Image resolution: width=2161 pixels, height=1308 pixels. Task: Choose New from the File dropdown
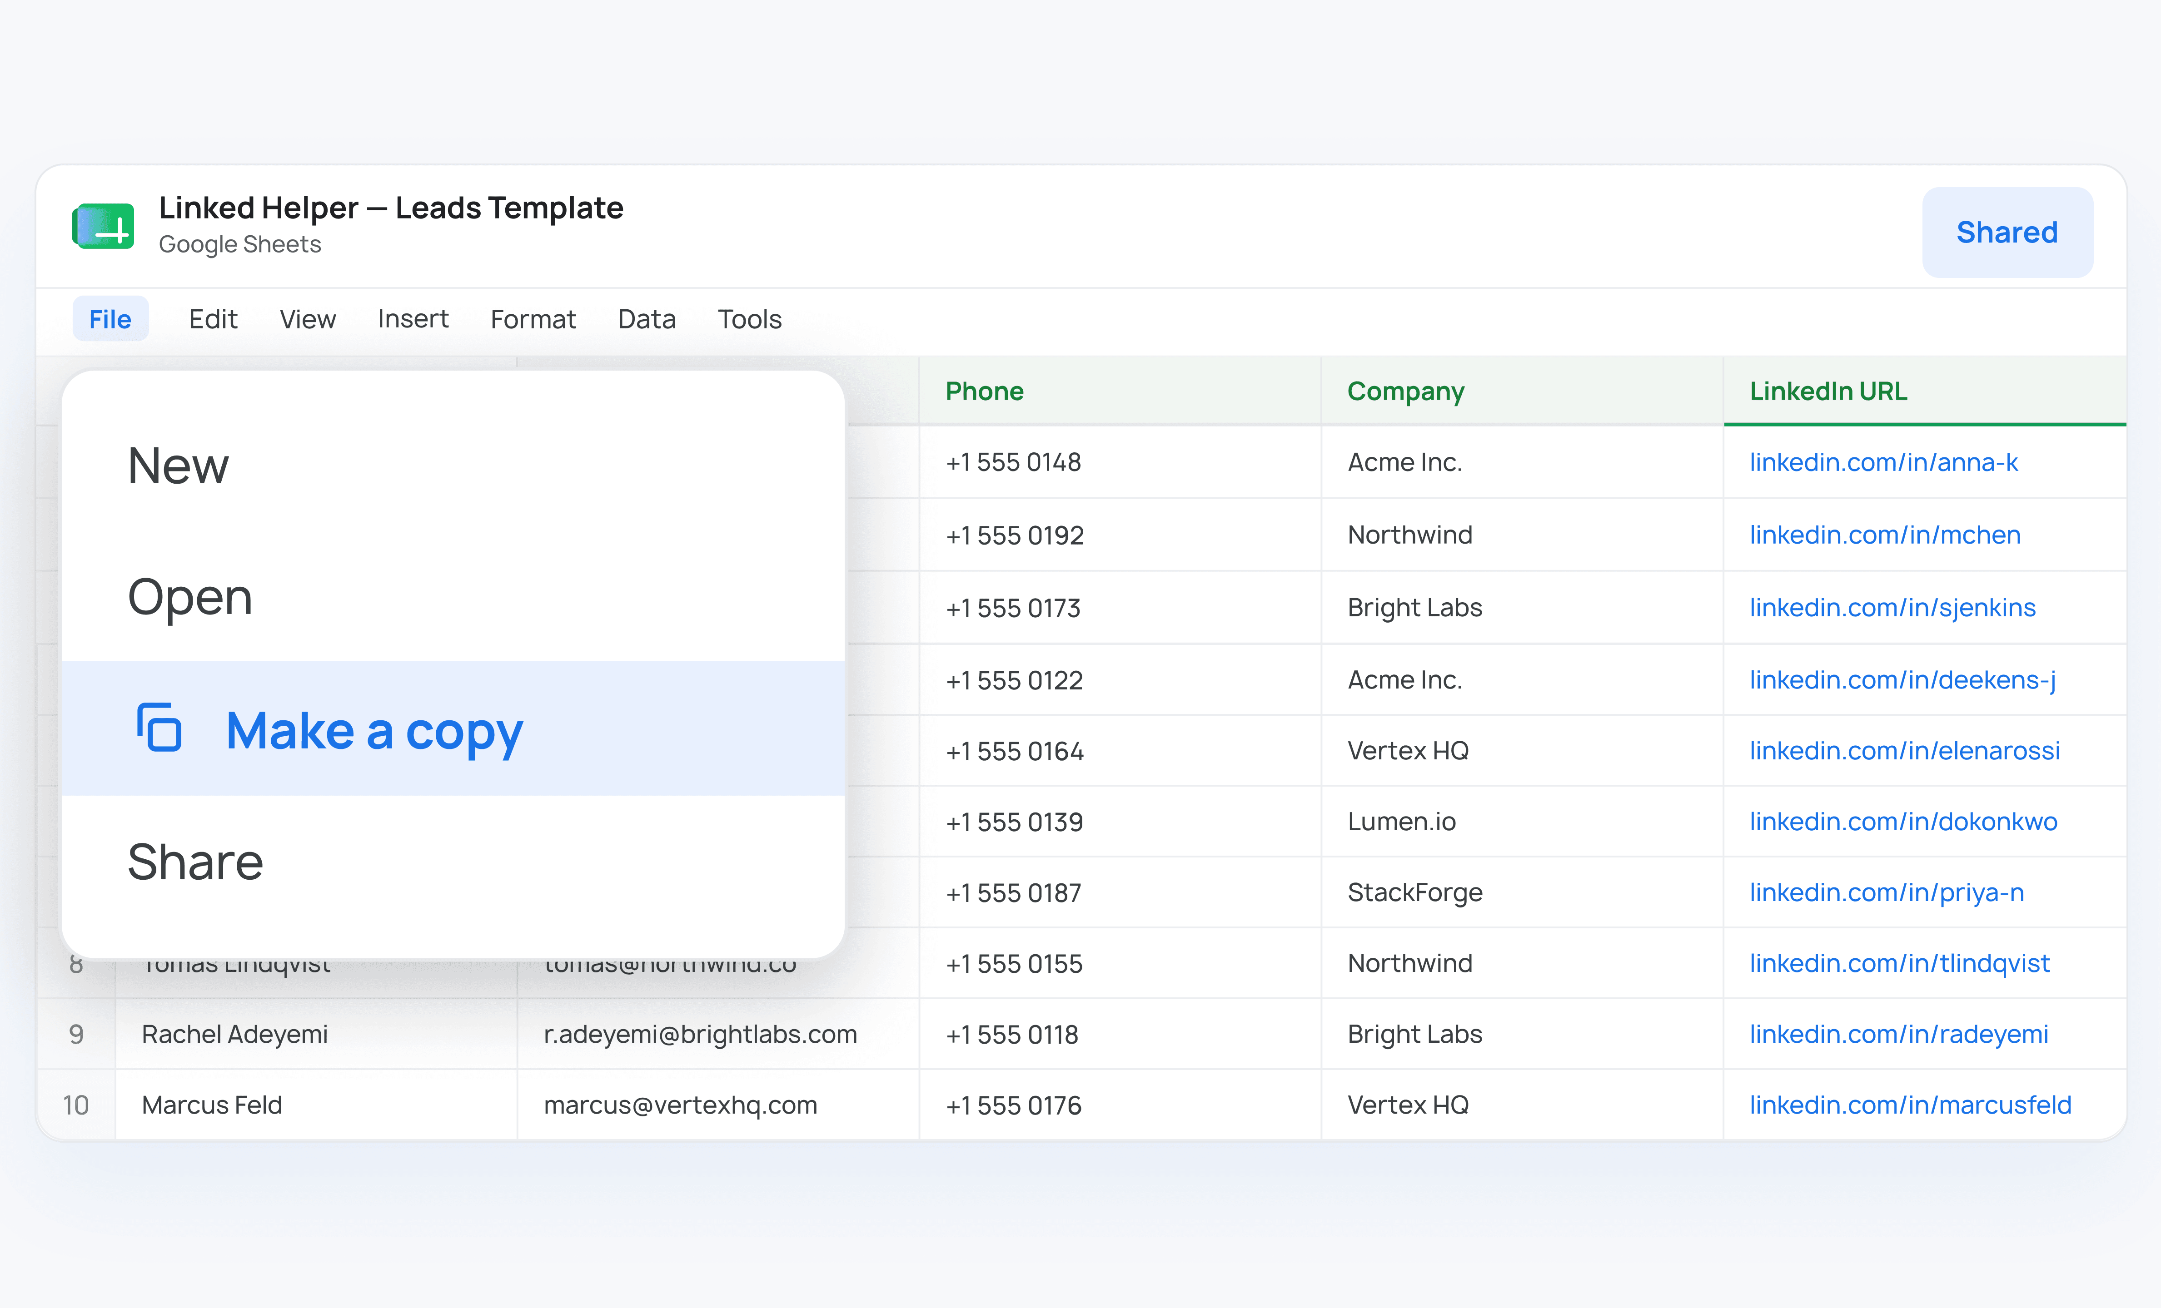click(x=453, y=465)
